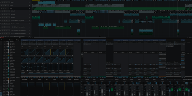Image resolution: width=192 pixels, height=96 pixels.
Task: Arm record on 18 A Walk This Way Neck track
Action: point(7,21)
